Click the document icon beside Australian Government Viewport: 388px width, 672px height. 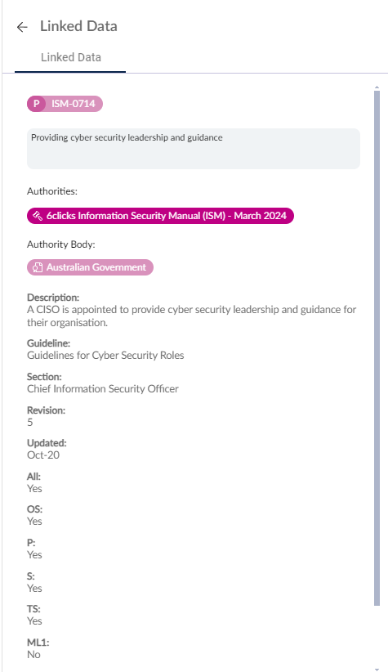[38, 267]
